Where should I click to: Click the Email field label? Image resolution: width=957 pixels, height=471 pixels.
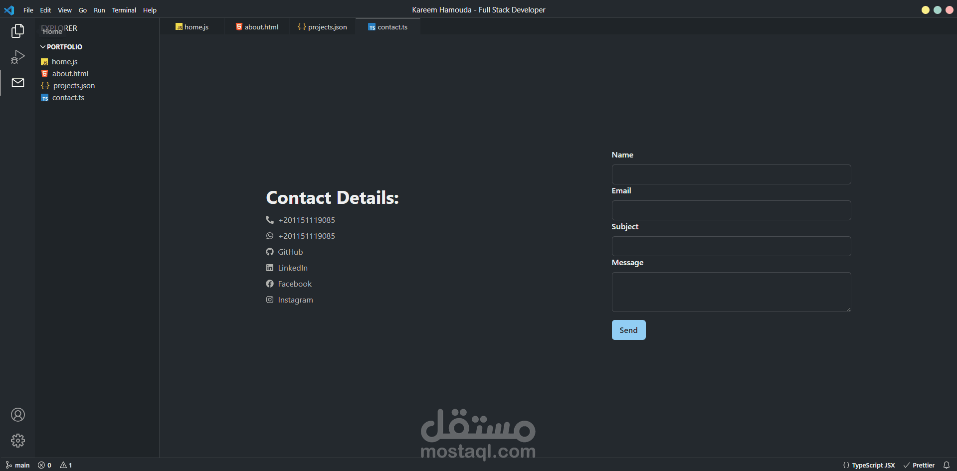pos(621,191)
